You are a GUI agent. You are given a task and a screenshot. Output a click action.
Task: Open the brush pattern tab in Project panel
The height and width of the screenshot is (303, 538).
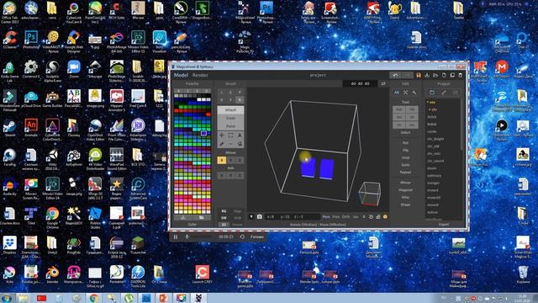click(x=444, y=93)
